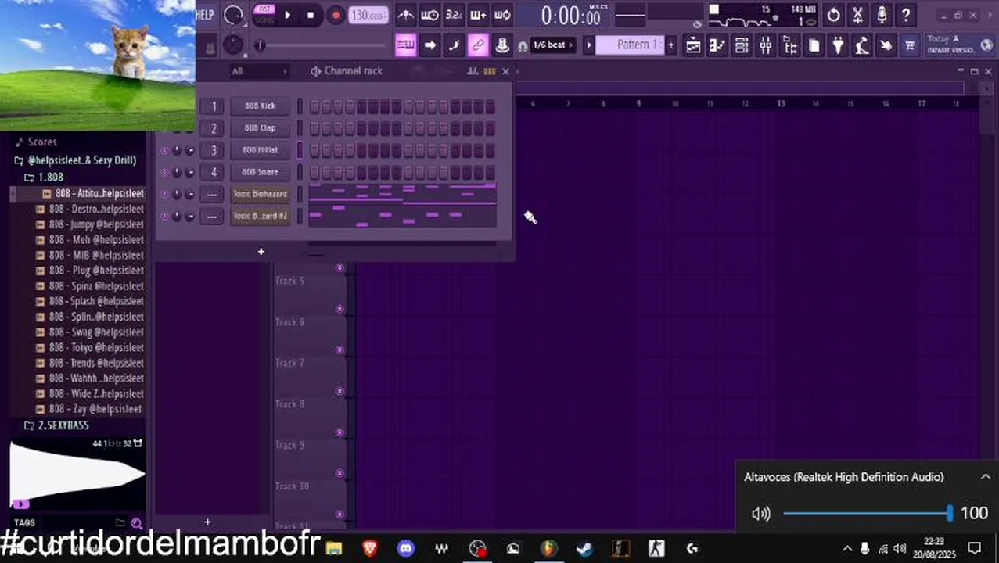The image size is (999, 563).
Task: Click the one-click audio recording microphone icon
Action: coord(882,15)
